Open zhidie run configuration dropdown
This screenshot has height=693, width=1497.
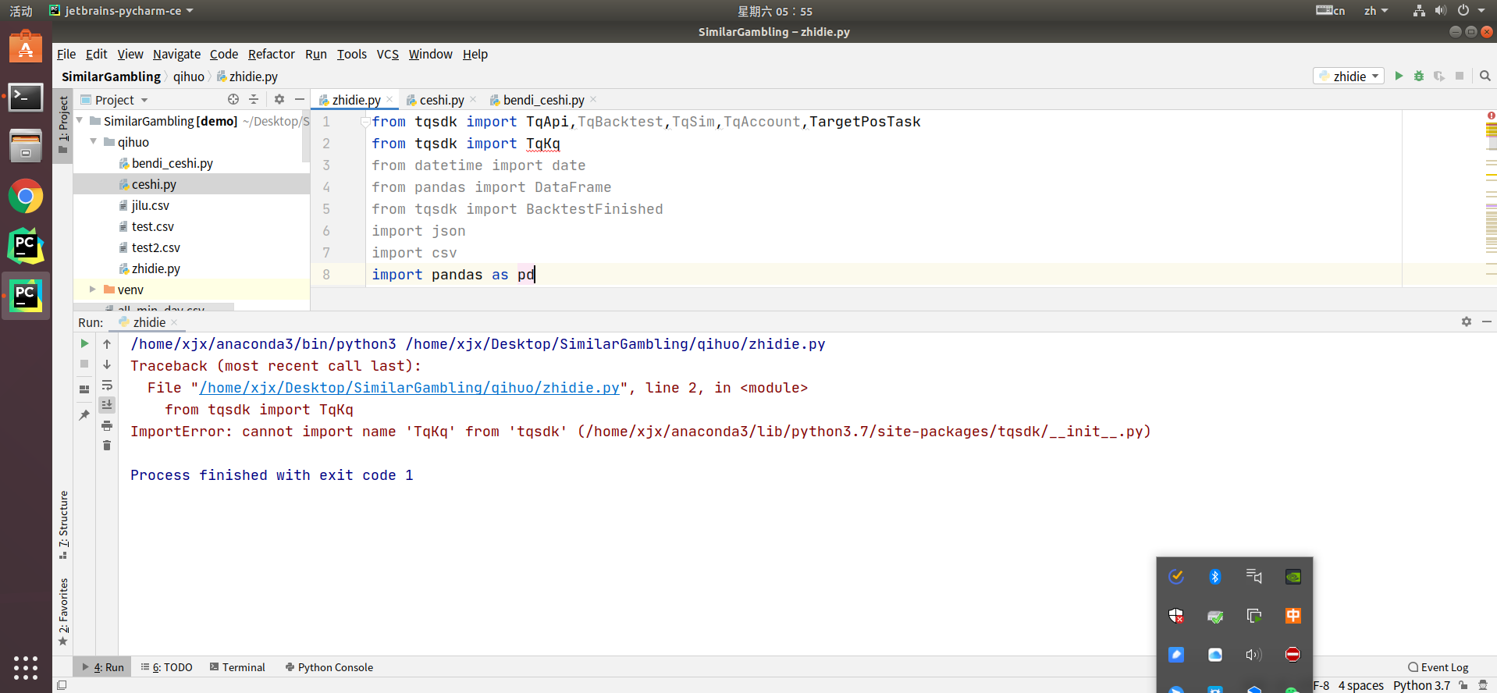click(x=1349, y=76)
